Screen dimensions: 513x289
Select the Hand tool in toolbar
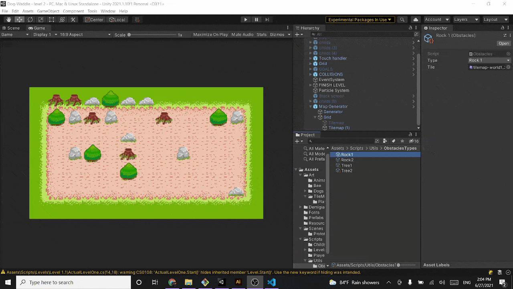pyautogui.click(x=9, y=20)
